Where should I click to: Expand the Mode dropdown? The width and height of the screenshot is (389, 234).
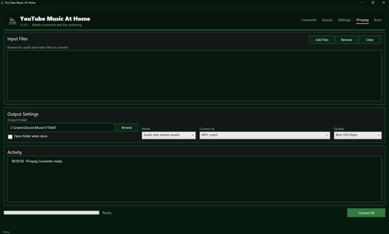[169, 135]
